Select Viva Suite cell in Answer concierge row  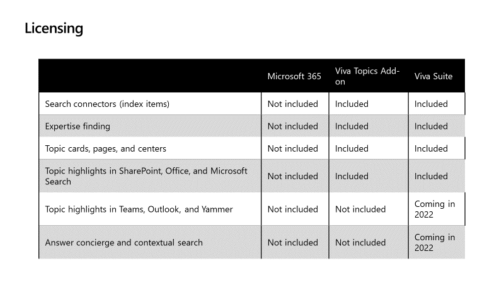[435, 242]
